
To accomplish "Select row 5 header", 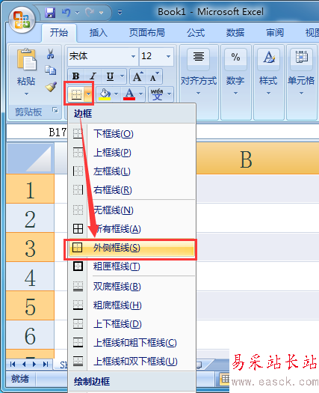I will click(x=31, y=305).
